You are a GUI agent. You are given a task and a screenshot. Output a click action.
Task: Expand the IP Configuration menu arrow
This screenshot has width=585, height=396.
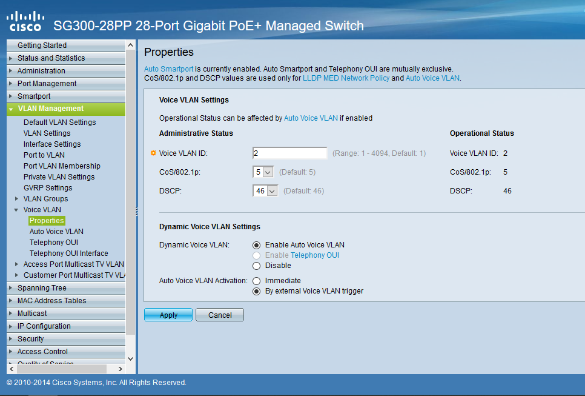click(x=10, y=326)
